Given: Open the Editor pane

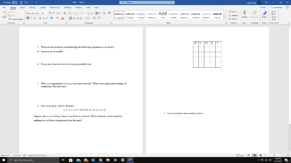Looking at the screenshot, I should 265,14.
